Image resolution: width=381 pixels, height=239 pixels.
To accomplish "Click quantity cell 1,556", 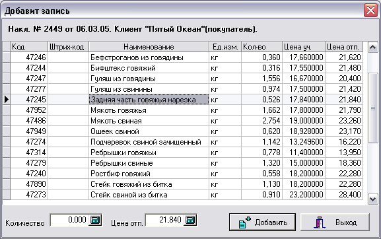I will (261, 79).
